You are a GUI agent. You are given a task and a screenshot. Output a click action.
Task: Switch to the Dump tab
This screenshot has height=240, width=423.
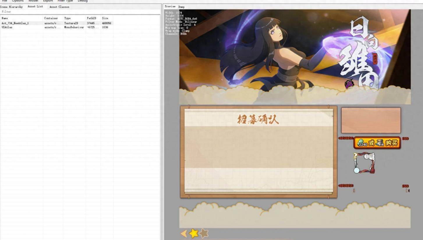point(181,7)
